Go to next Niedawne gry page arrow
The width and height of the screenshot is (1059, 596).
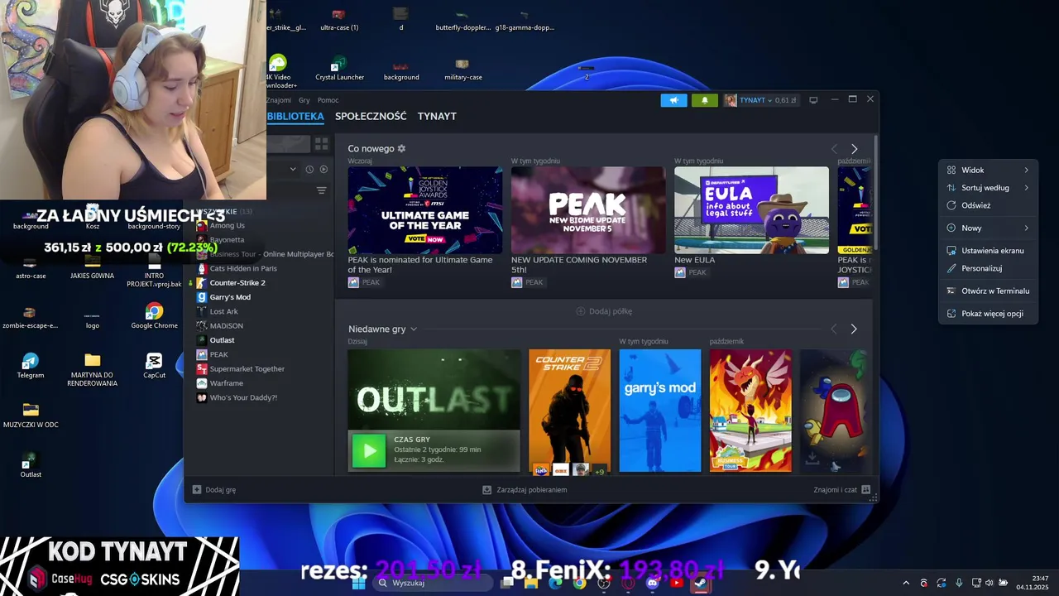coord(854,329)
